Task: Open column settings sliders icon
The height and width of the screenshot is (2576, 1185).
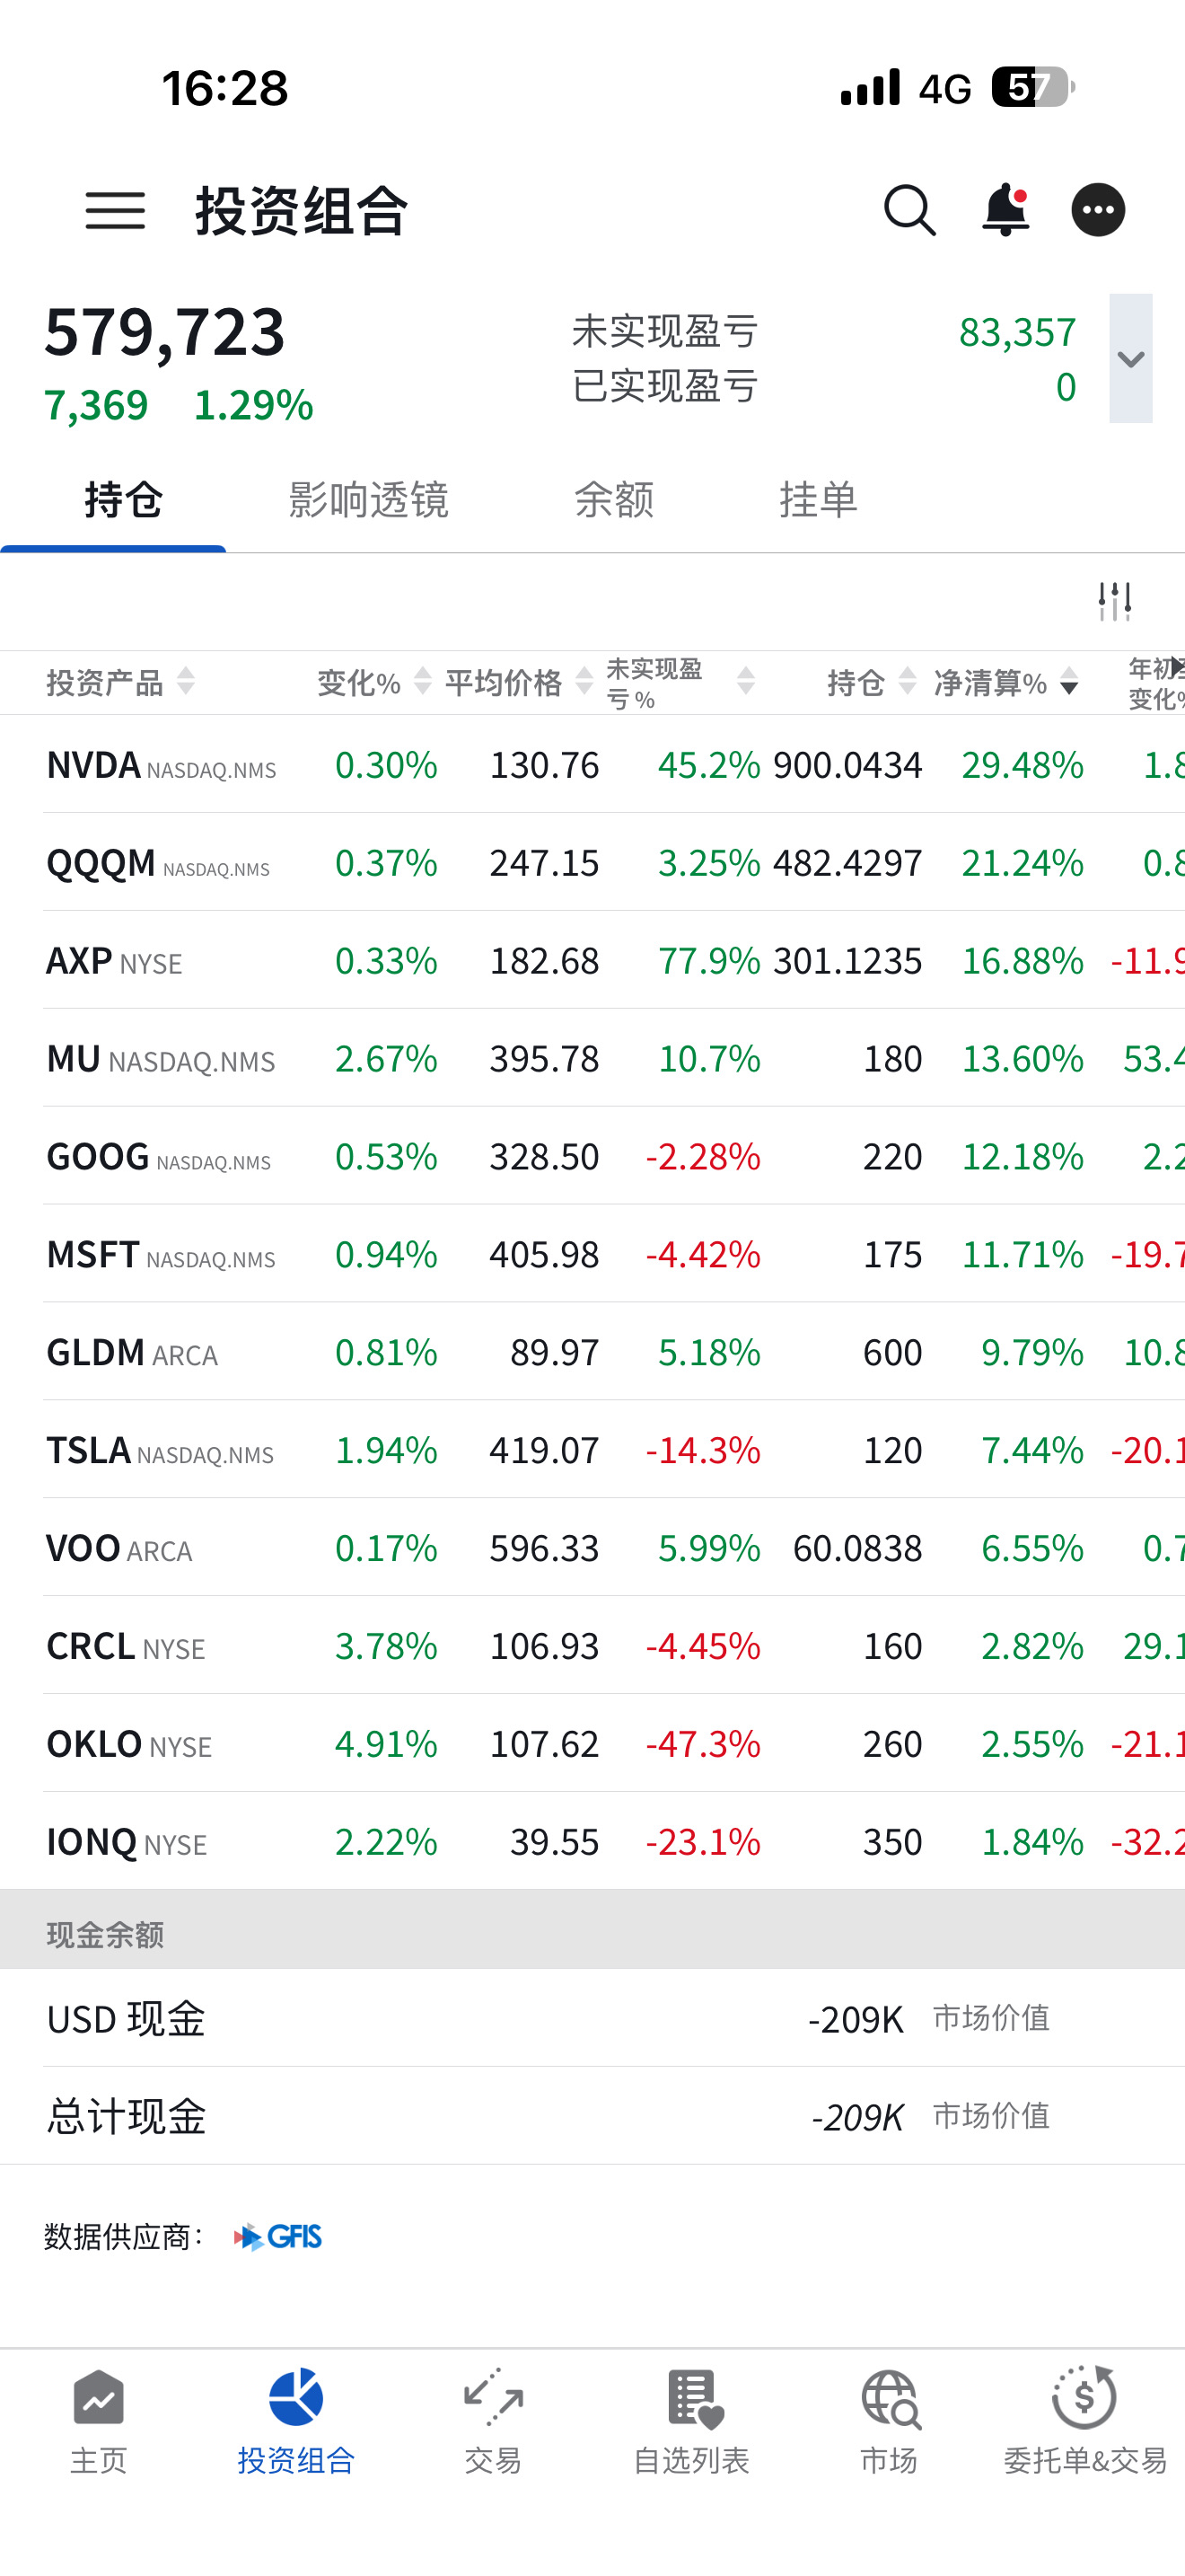Action: [x=1114, y=601]
